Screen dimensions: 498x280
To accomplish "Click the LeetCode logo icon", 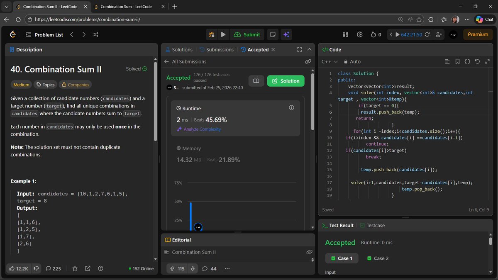I will [x=13, y=34].
